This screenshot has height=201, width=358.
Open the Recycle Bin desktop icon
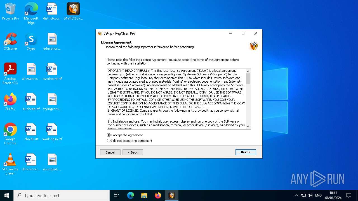(x=10, y=11)
